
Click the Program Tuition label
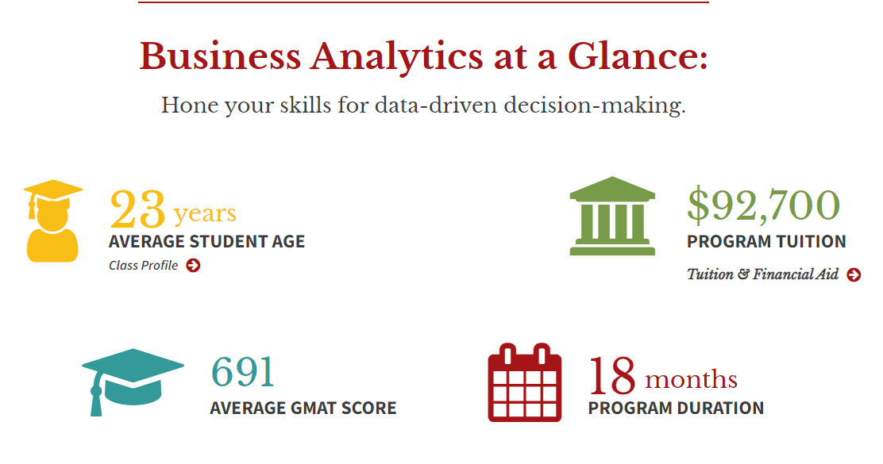tap(766, 241)
